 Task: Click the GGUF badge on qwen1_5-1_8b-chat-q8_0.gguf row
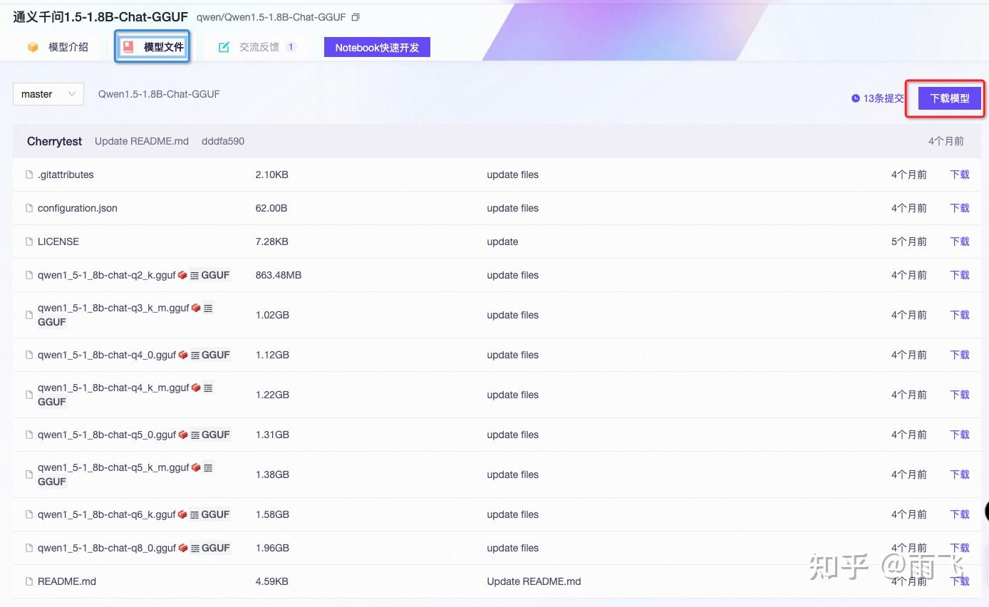pyautogui.click(x=216, y=548)
